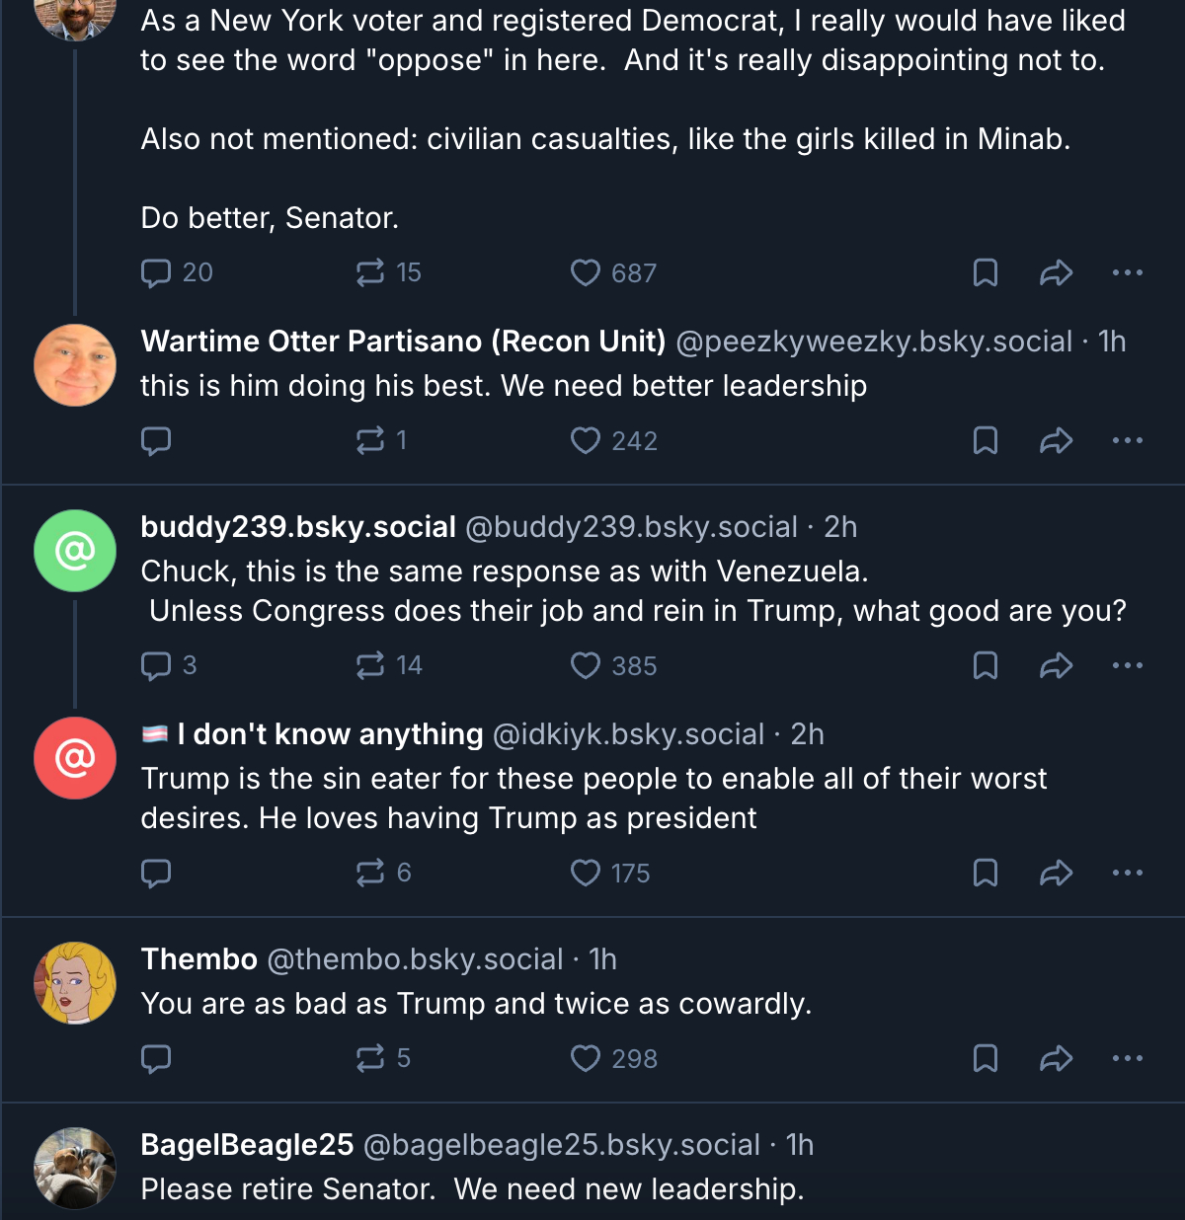This screenshot has height=1220, width=1185.
Task: Share buddy239's post
Action: [1056, 665]
